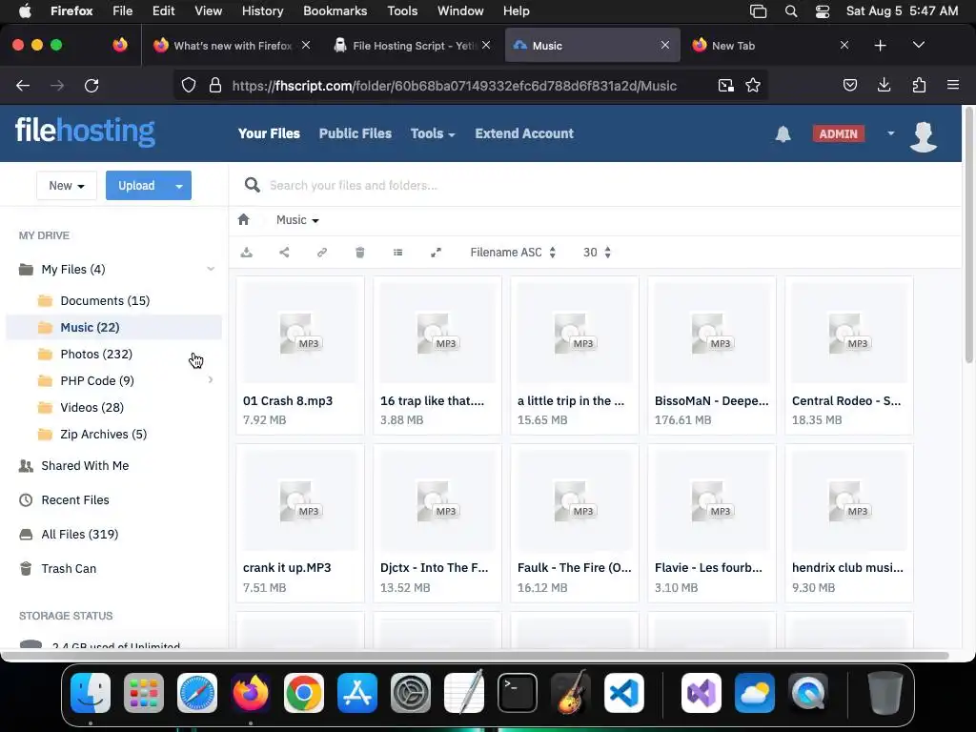Switch to What's new with Firefox tab
Screen dimensions: 976x732
(233, 46)
